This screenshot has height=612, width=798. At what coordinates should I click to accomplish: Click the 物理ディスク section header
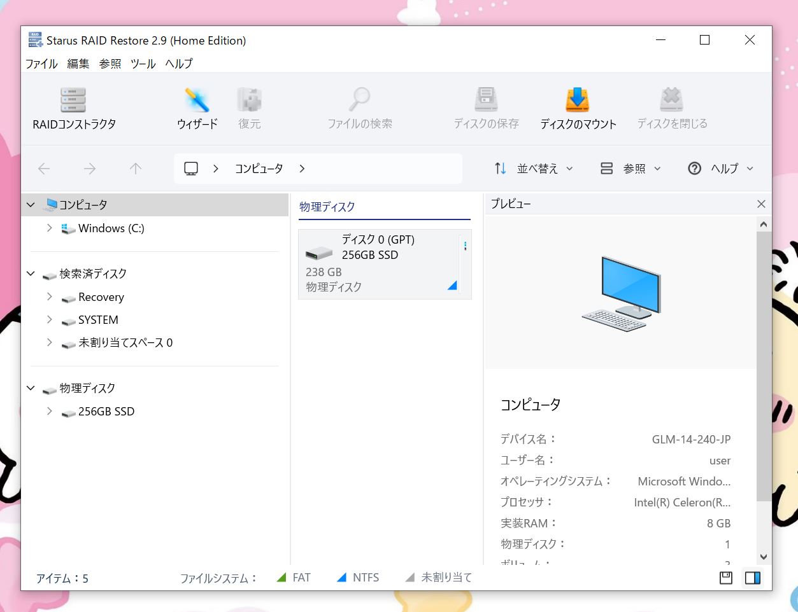[x=327, y=207]
